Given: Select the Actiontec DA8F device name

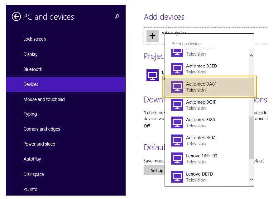Looking at the screenshot, I should (x=201, y=84).
